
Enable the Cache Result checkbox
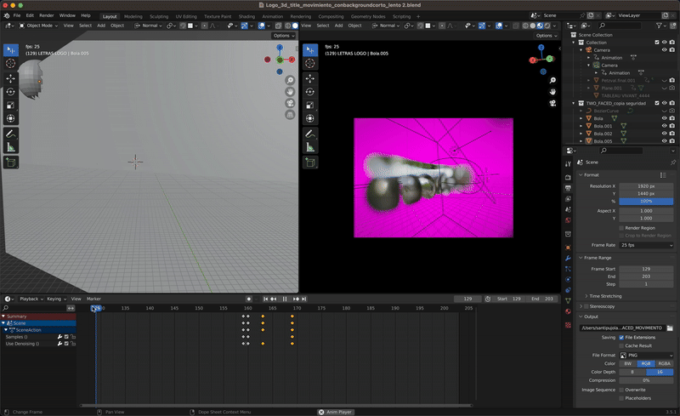click(622, 345)
